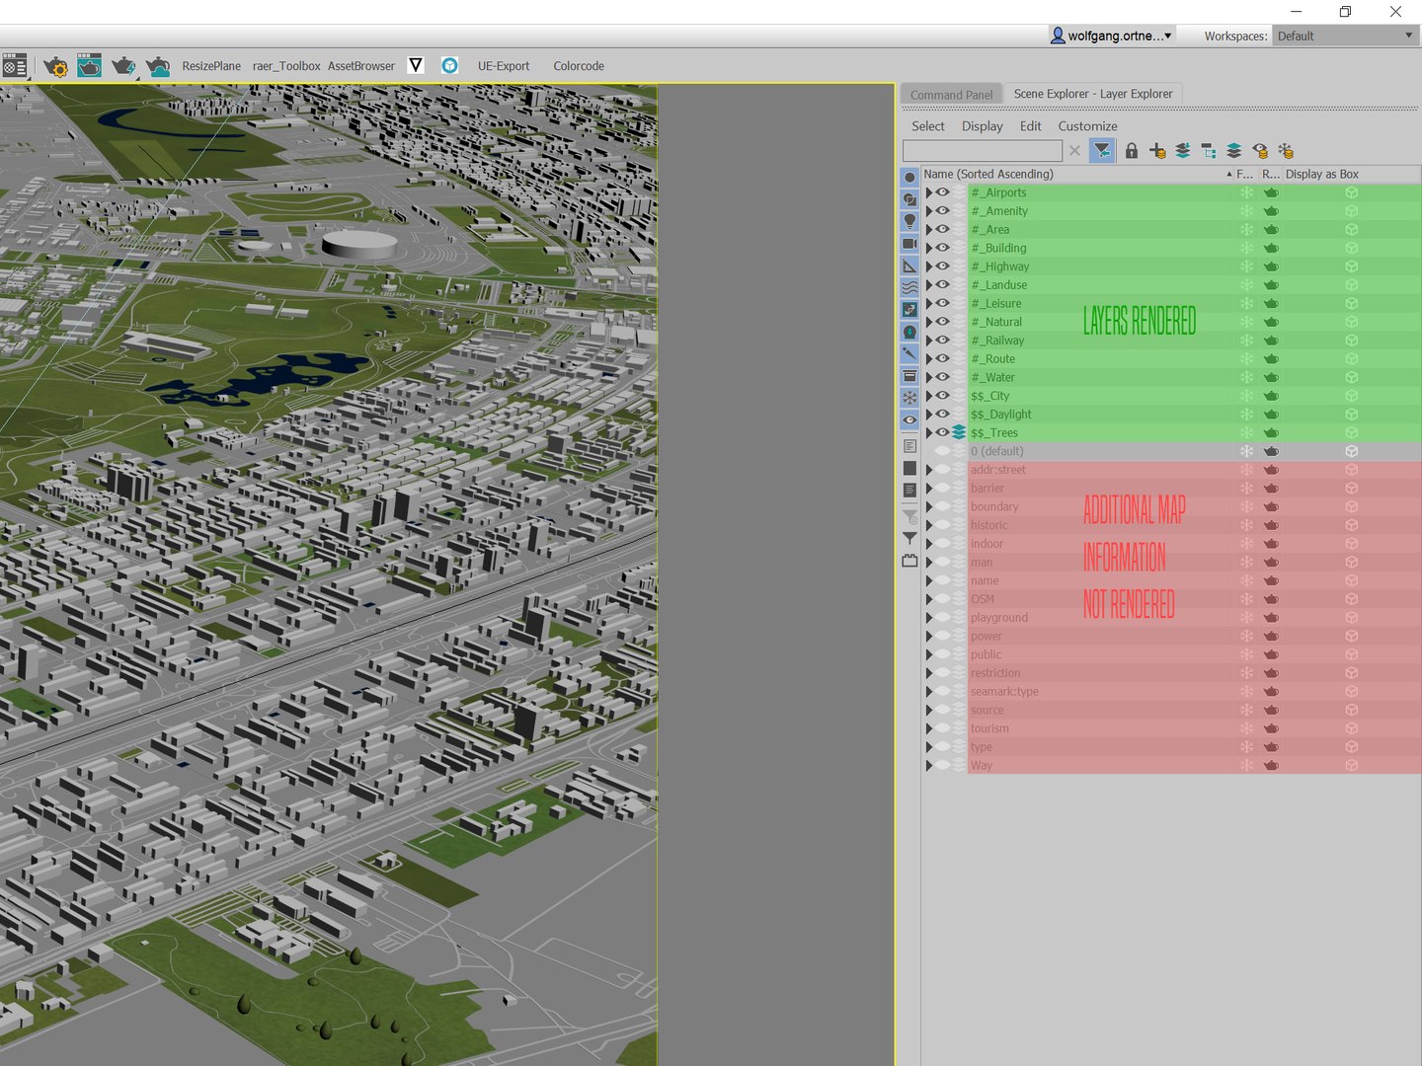Click Render Production teapot with lightning
Image resolution: width=1422 pixels, height=1066 pixels.
pos(123,66)
